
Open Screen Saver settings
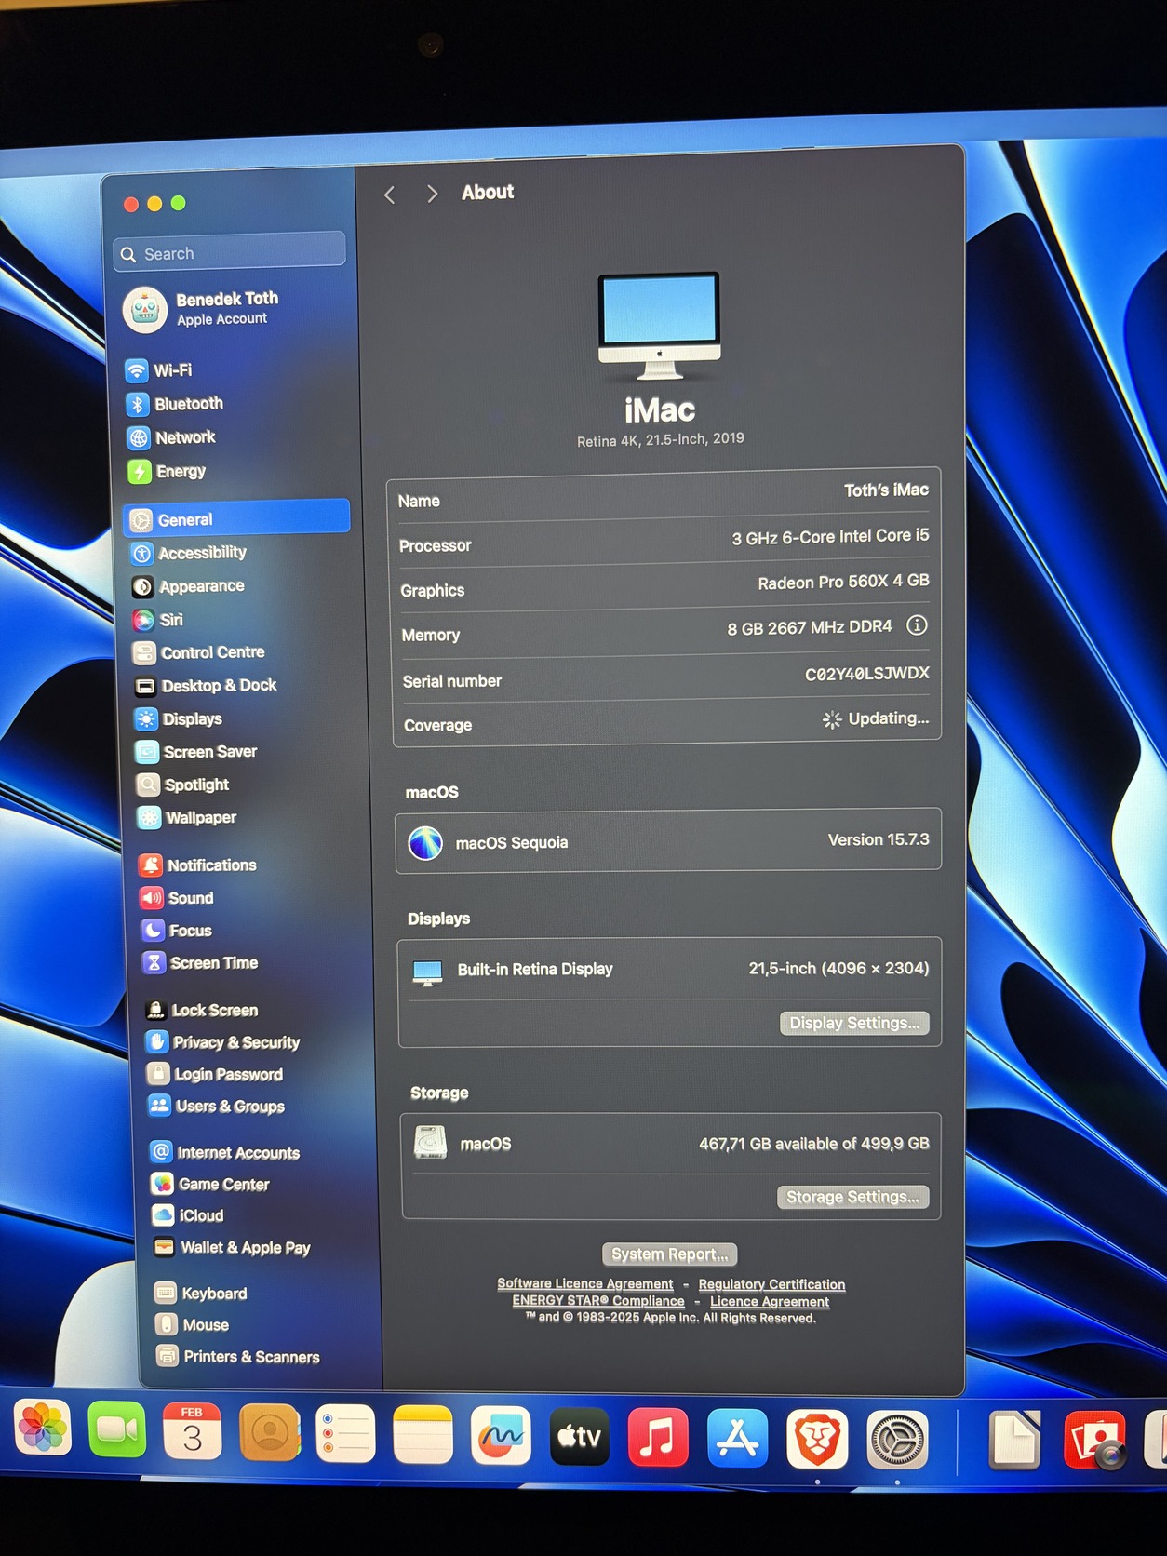(196, 752)
